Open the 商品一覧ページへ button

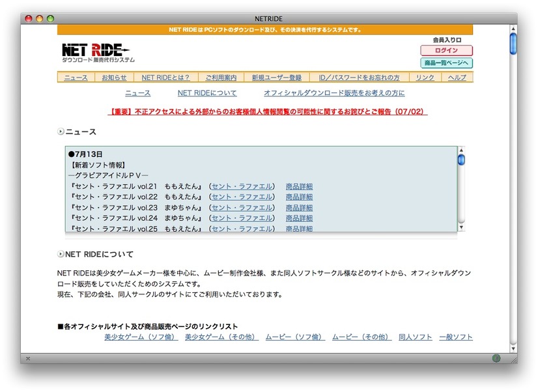tap(446, 63)
